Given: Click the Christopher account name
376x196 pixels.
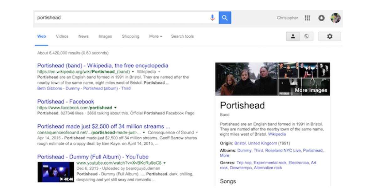Looking at the screenshot, I should click(x=287, y=18).
